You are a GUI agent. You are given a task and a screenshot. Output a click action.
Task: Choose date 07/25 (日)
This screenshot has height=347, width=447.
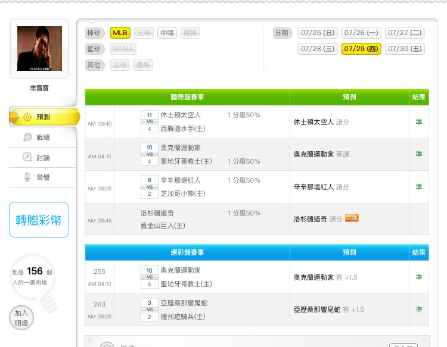point(318,33)
